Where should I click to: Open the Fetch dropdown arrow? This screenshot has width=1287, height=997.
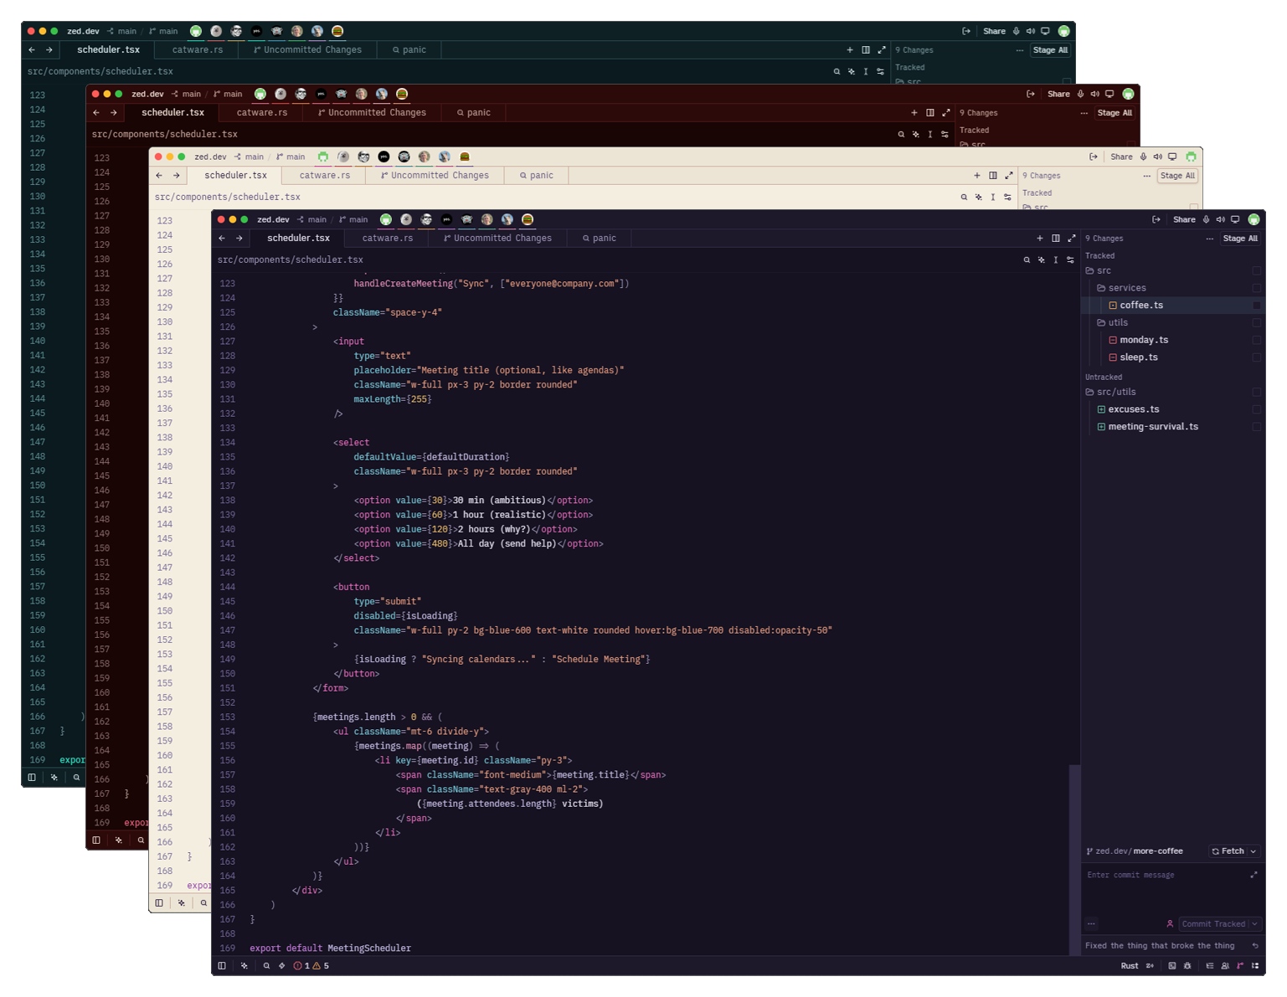click(1254, 851)
